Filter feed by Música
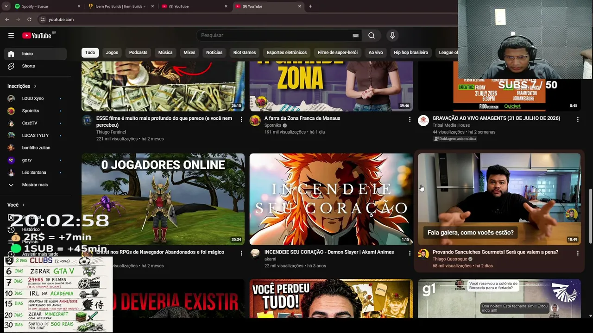This screenshot has width=593, height=333. click(x=165, y=53)
